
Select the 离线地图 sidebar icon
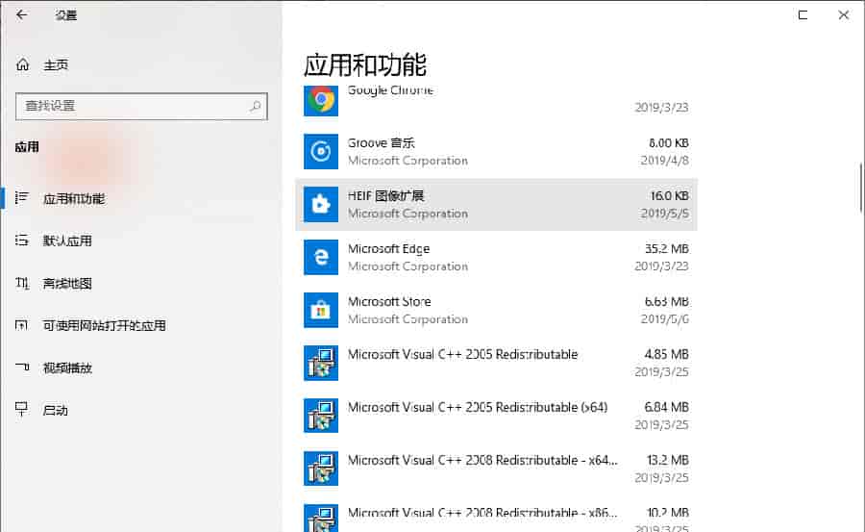(x=22, y=284)
